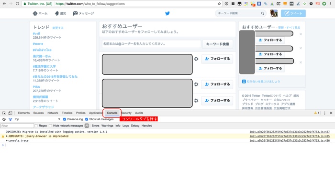The height and width of the screenshot is (187, 335).
Task: Click the Twitter bird logo
Action: tap(167, 13)
